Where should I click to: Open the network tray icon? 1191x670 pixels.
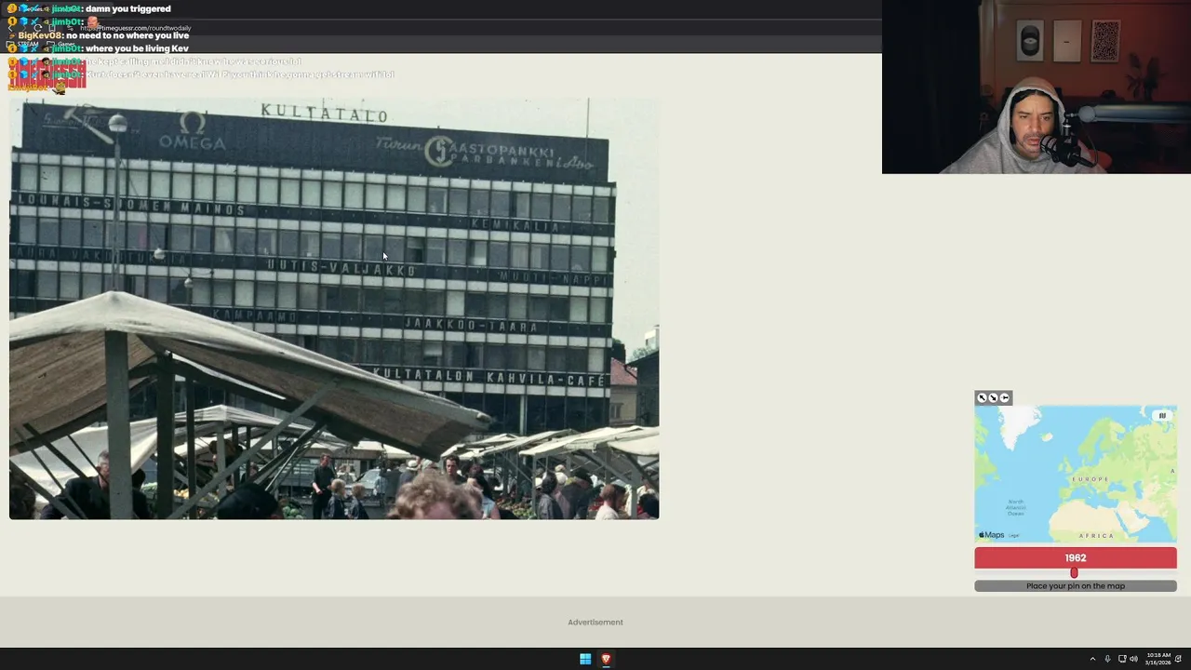click(x=1121, y=659)
